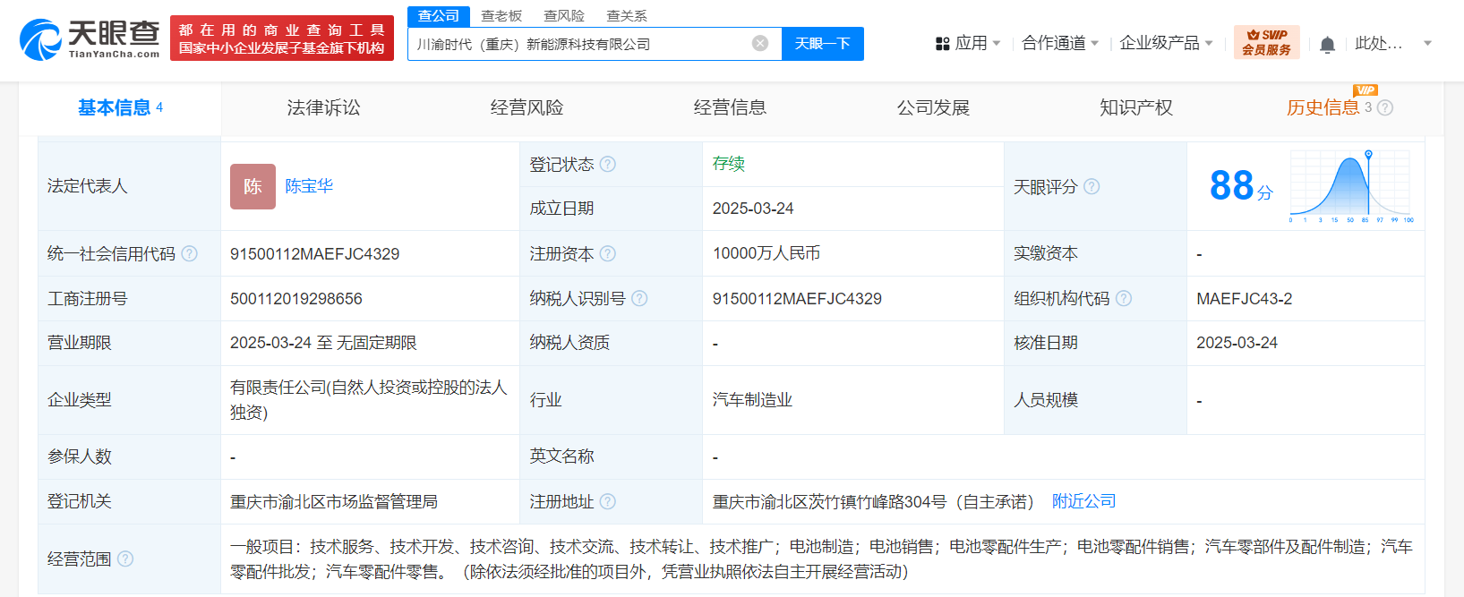1464x597 pixels.
Task: Click the company name search field
Action: click(582, 44)
